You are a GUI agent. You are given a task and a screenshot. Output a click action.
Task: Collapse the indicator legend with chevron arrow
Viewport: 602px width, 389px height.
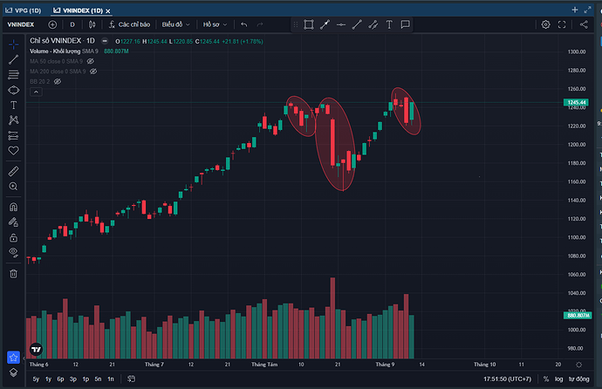[105, 41]
